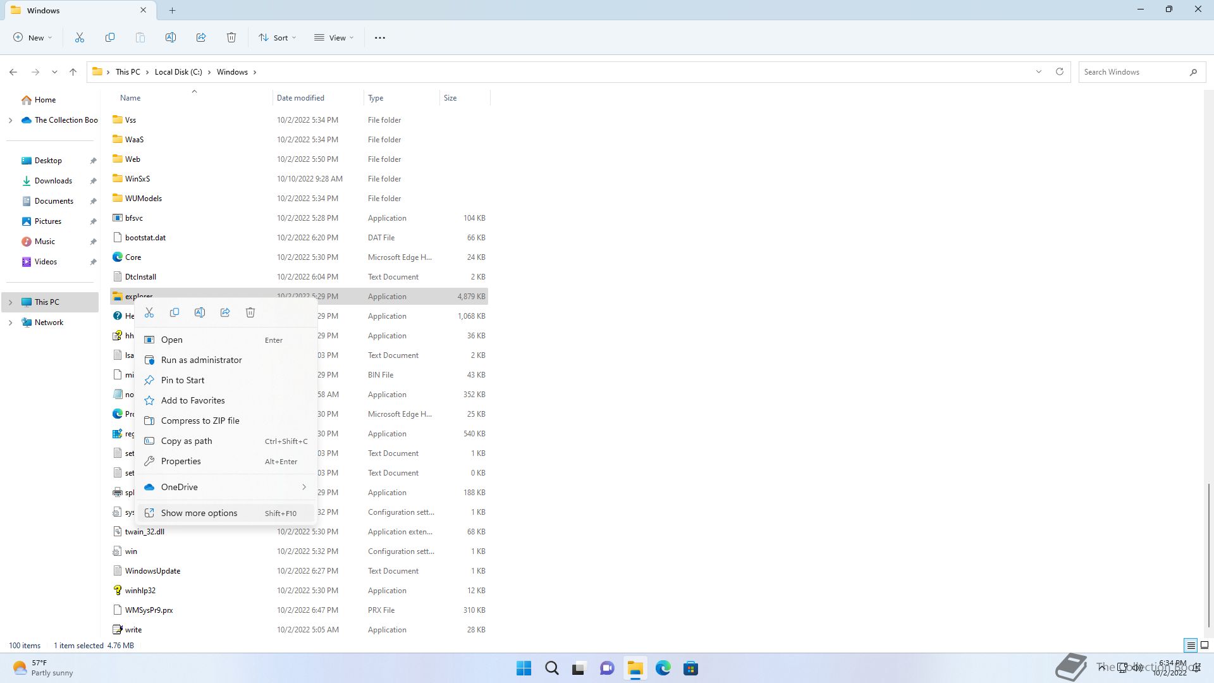The height and width of the screenshot is (683, 1214).
Task: Refresh the Windows folder view
Action: (x=1060, y=71)
